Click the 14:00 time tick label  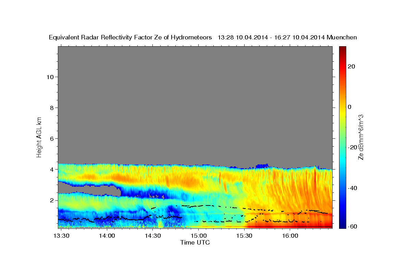pos(107,236)
